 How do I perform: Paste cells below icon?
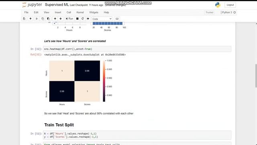(48, 19)
